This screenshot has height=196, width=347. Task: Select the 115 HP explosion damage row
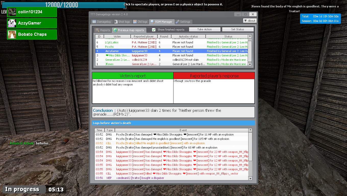(x=171, y=139)
